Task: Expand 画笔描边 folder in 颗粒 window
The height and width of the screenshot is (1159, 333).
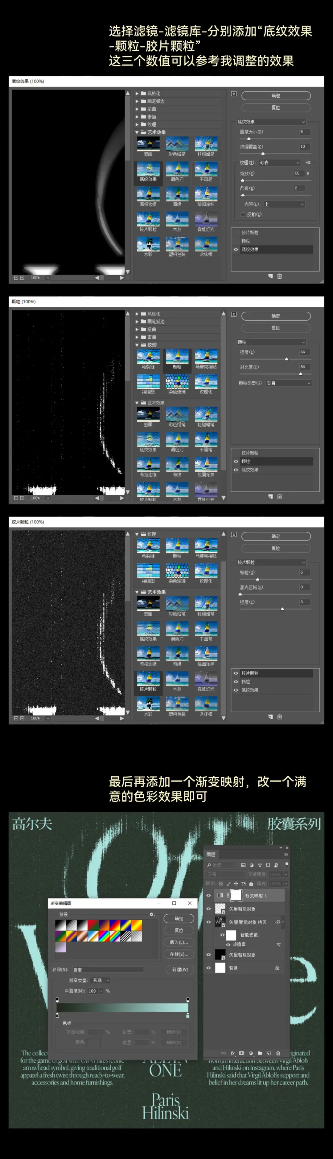Action: (x=137, y=322)
